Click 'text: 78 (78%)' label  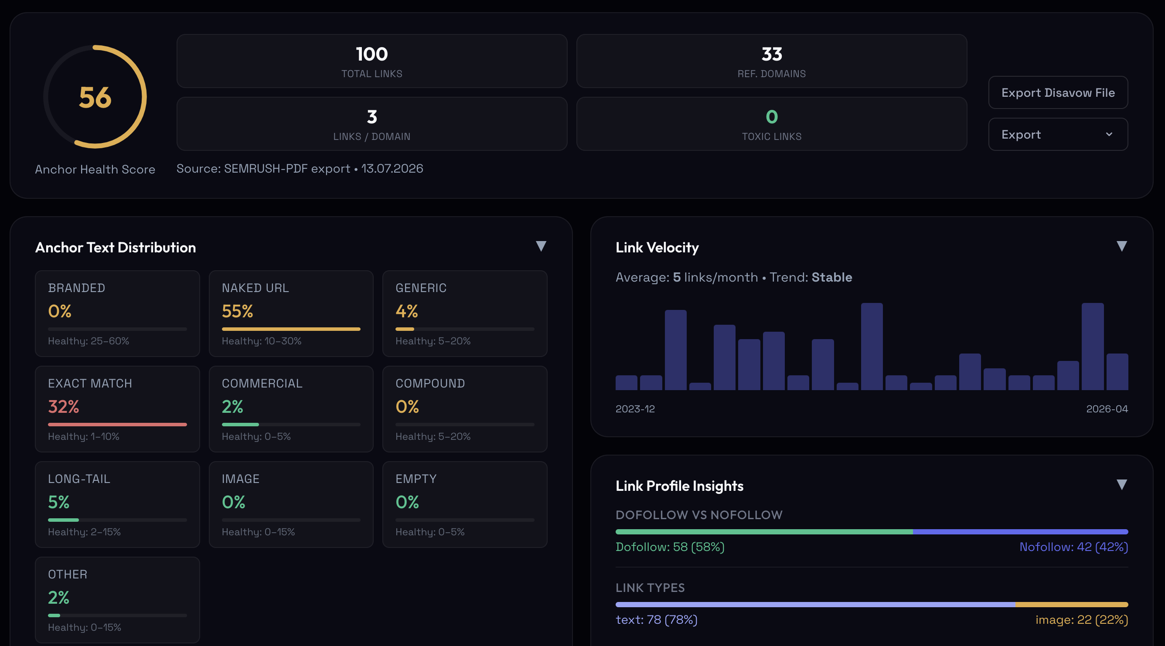(656, 620)
